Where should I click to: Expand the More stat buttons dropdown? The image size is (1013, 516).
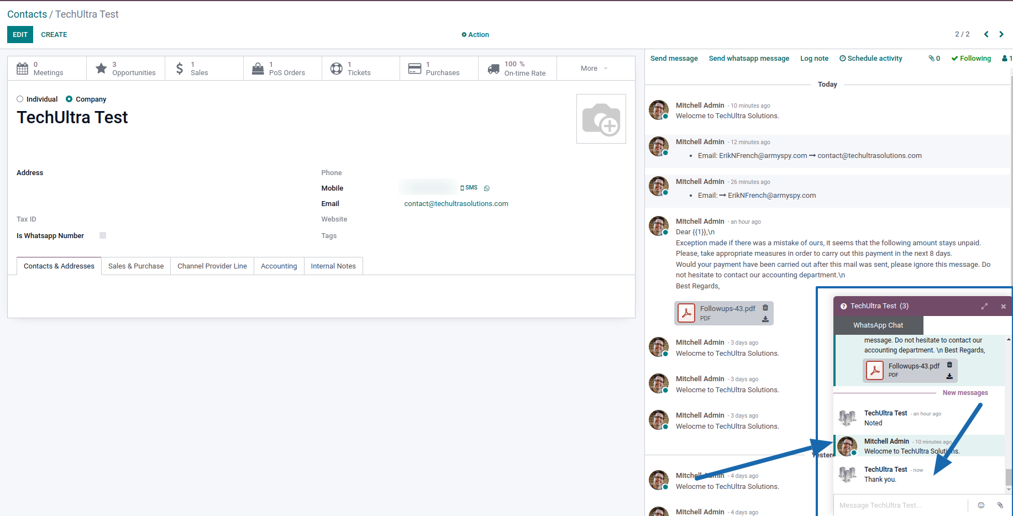coord(594,69)
